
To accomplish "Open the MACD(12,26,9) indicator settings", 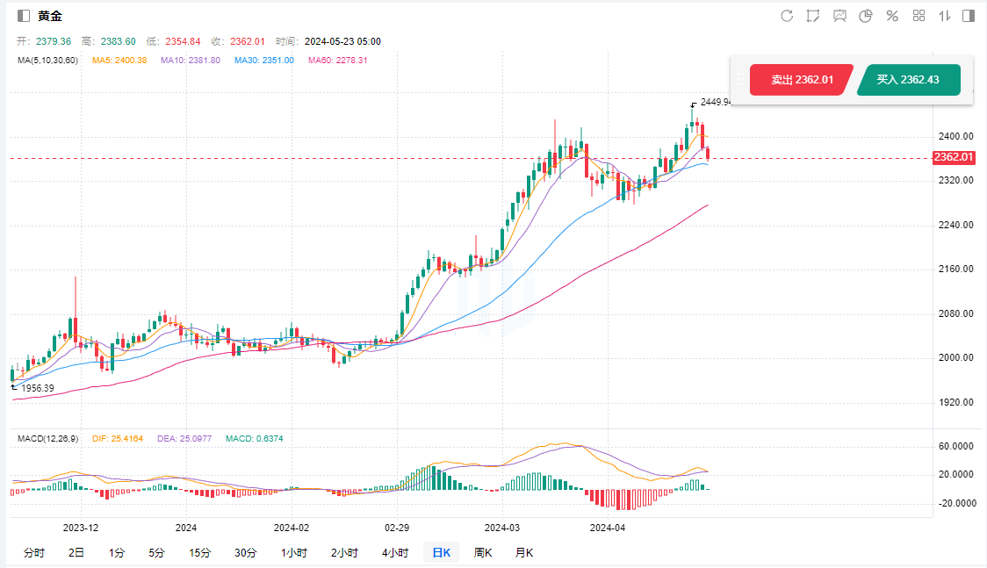I will (48, 438).
